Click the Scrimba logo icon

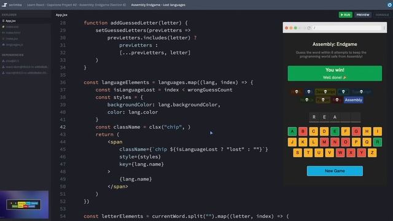(4, 5)
